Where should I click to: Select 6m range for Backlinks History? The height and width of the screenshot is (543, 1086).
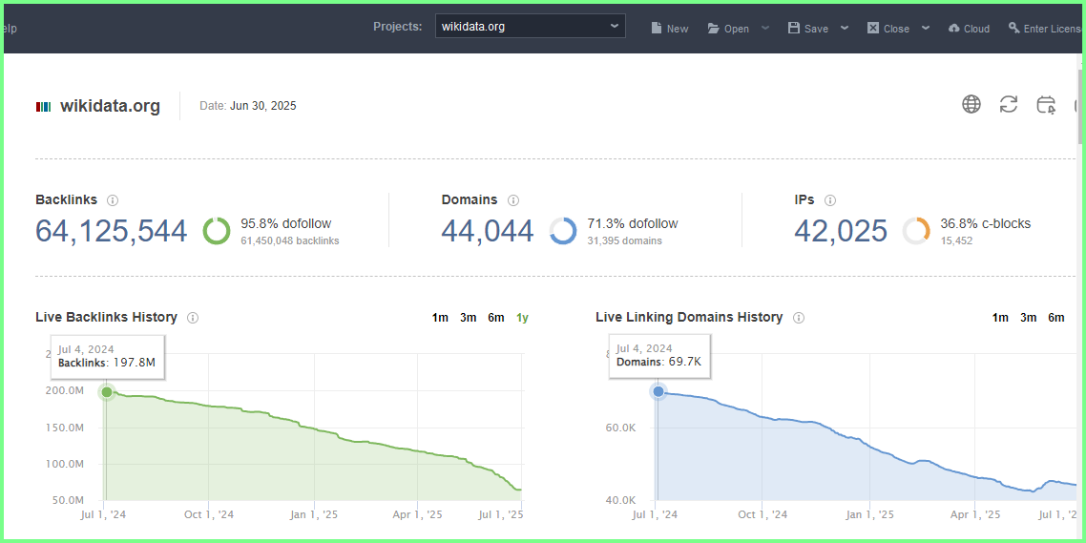coord(496,318)
